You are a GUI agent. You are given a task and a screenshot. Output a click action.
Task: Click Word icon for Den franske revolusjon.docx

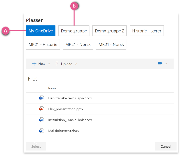point(42,98)
